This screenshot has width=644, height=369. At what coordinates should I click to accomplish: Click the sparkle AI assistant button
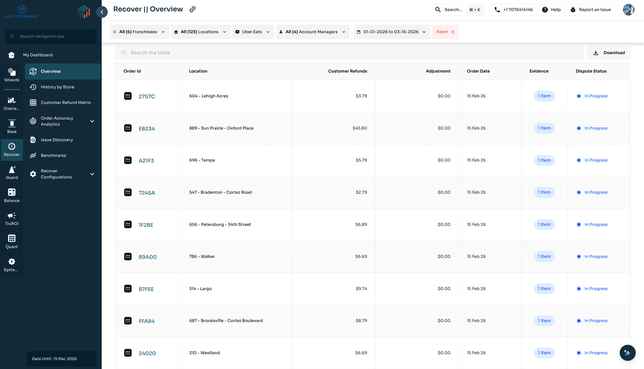627,353
